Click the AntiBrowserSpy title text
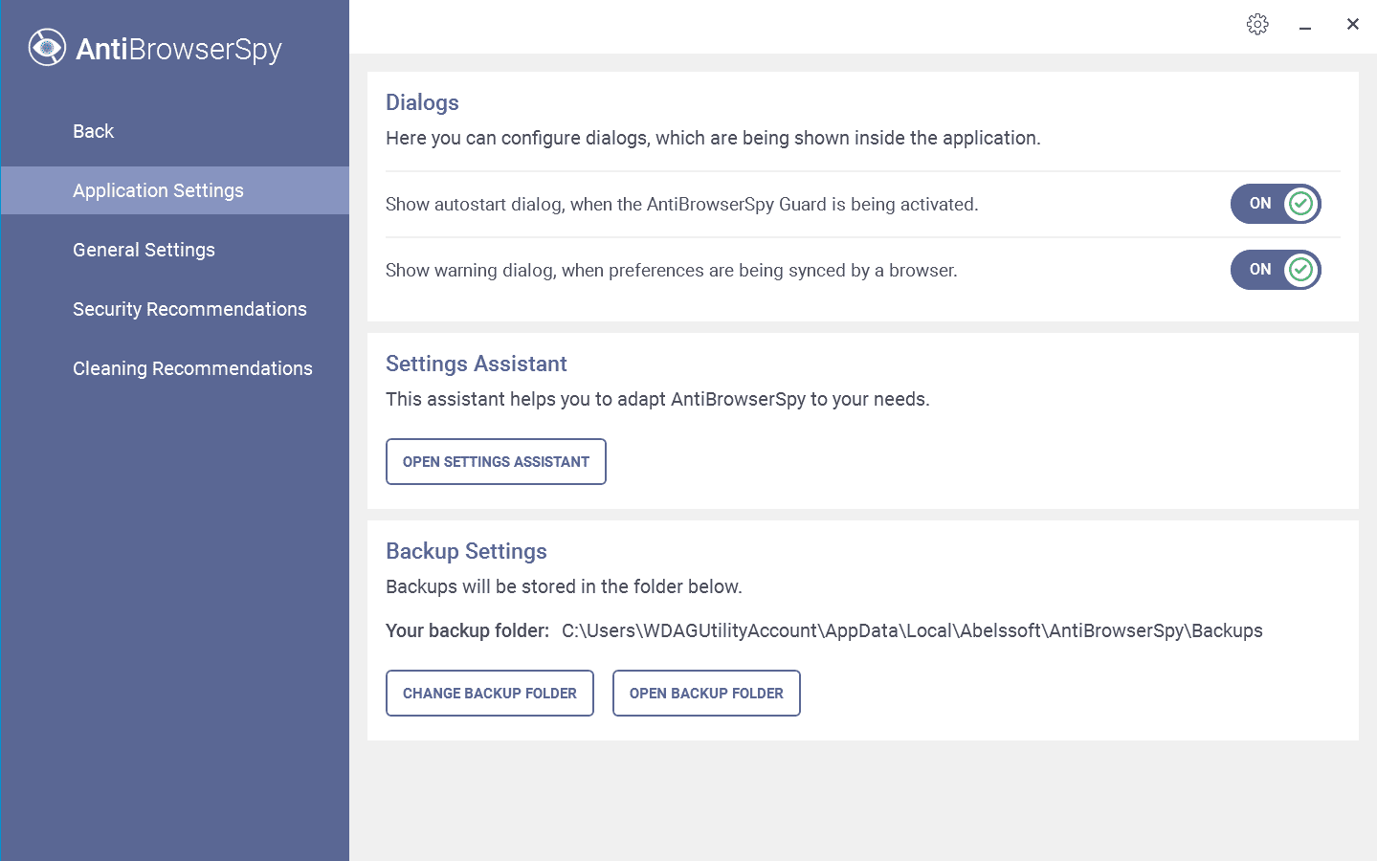 pos(178,49)
